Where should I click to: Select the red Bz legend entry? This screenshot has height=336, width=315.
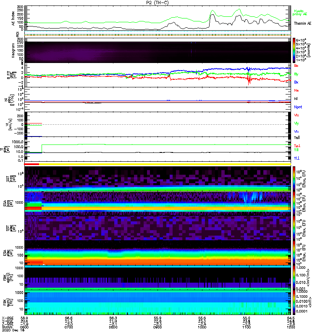[x=297, y=66]
